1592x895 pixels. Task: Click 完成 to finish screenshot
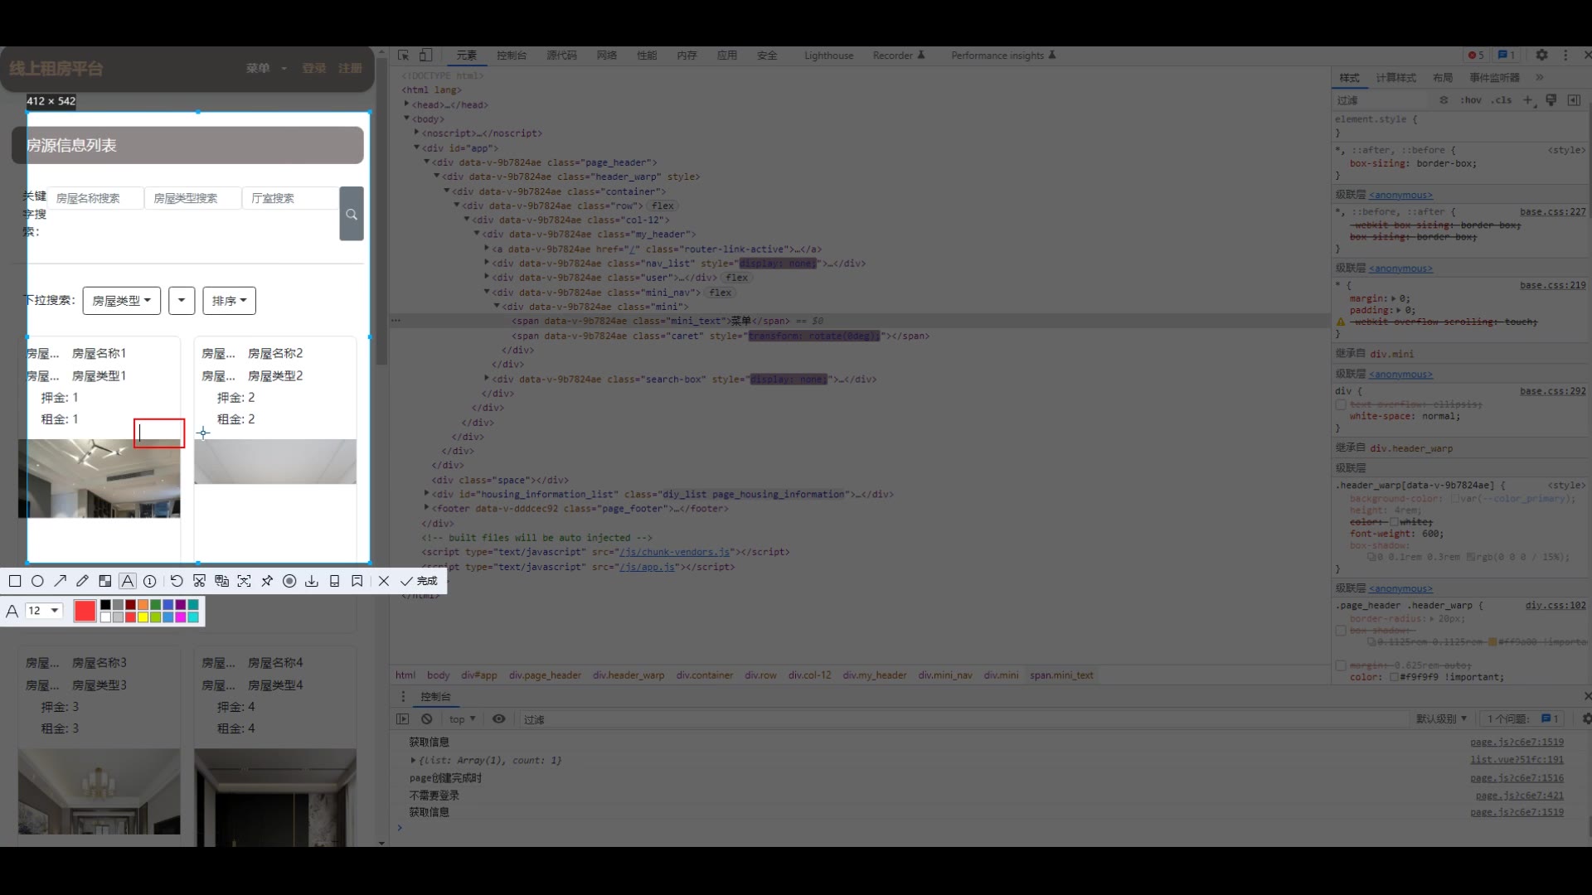[419, 581]
